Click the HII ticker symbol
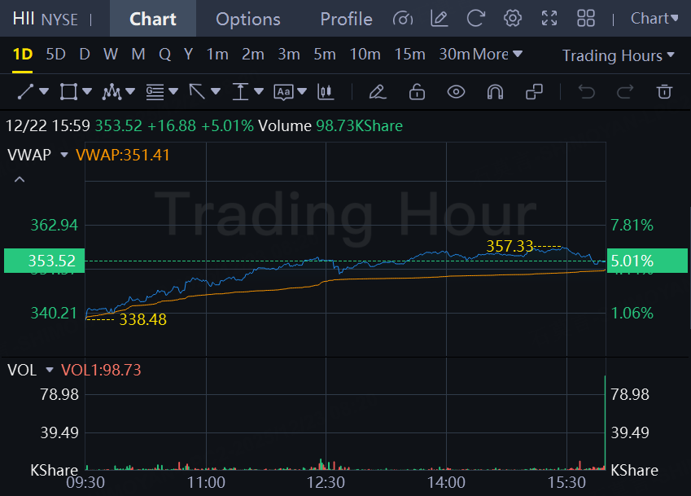This screenshot has height=496, width=691. click(x=24, y=19)
